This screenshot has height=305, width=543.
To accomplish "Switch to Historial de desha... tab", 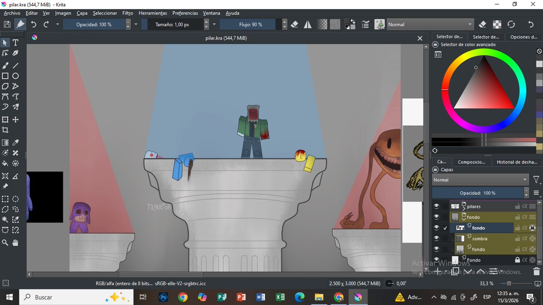I will (517, 162).
